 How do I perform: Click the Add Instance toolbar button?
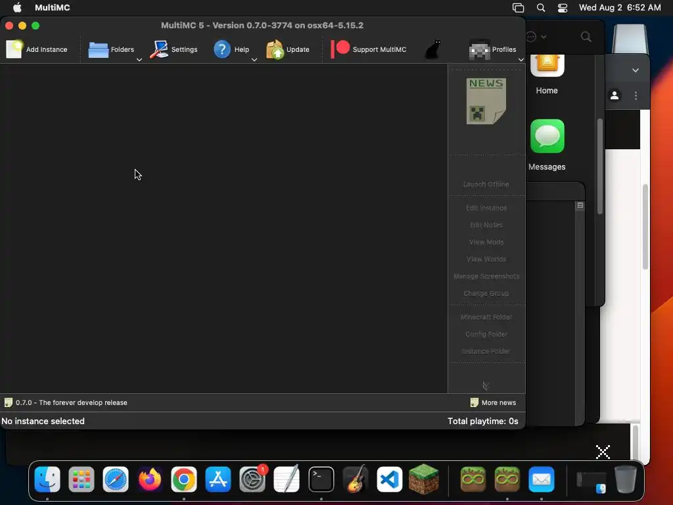pyautogui.click(x=37, y=49)
